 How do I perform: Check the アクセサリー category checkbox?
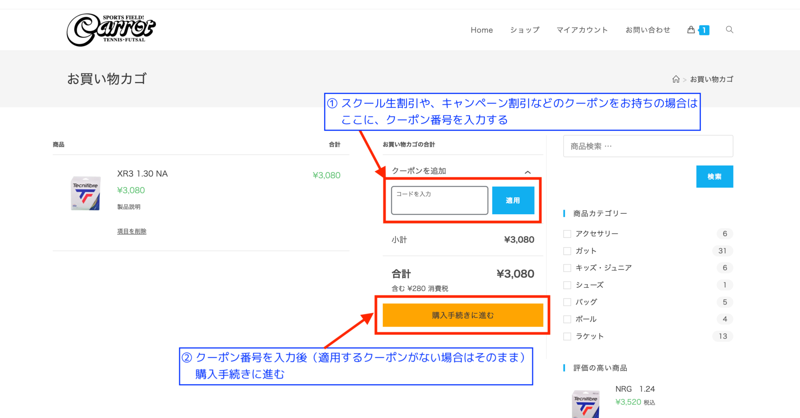pyautogui.click(x=567, y=234)
